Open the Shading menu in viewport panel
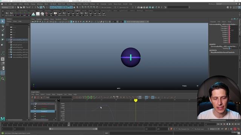The image size is (241, 135). pyautogui.click(x=39, y=19)
